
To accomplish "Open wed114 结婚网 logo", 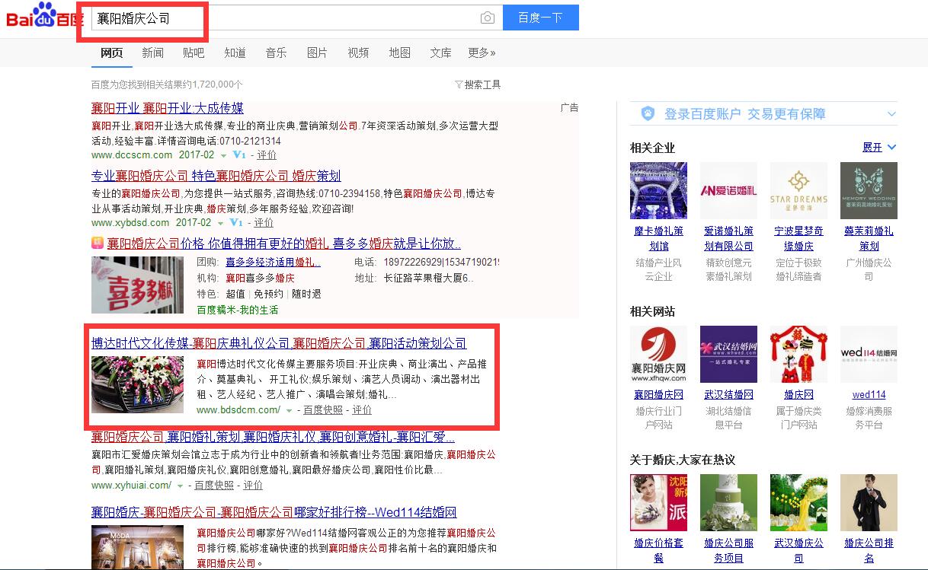I will 869,354.
